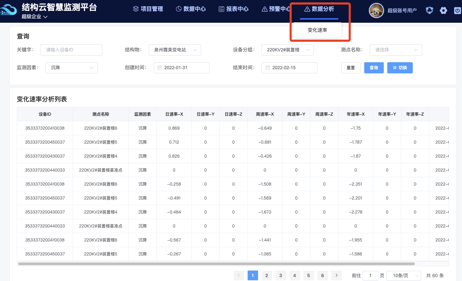462x281 pixels.
Task: Click the 共 60 条 total count
Action: pyautogui.click(x=435, y=275)
